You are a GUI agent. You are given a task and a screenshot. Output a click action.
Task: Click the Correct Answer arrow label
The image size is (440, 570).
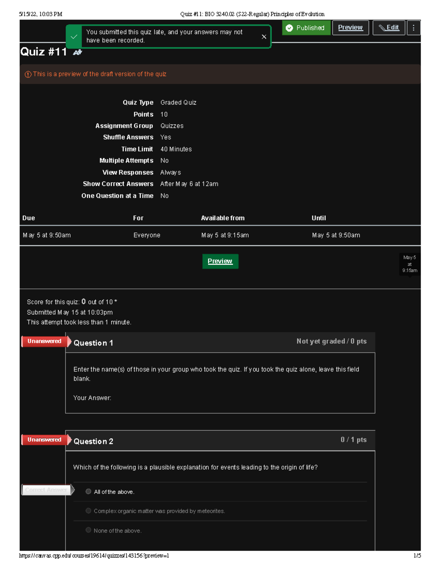click(x=47, y=490)
